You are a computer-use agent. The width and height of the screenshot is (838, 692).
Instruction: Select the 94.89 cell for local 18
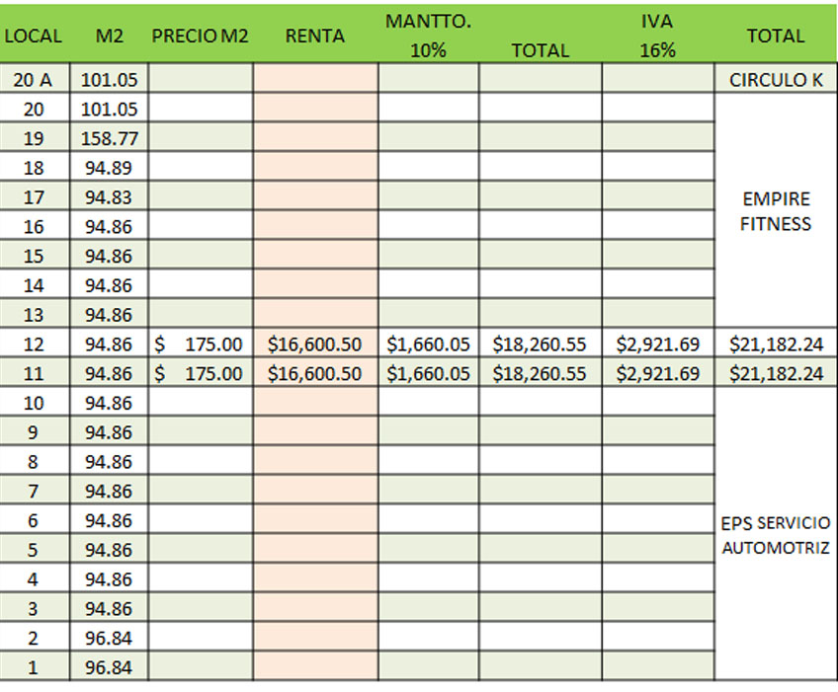pos(109,168)
